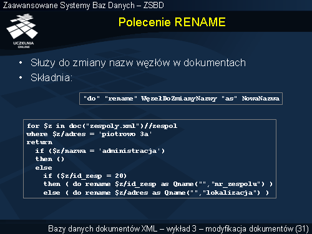The width and height of the screenshot is (312, 234).
Task: Click the Uczelnia Online logo
Action: point(22,31)
